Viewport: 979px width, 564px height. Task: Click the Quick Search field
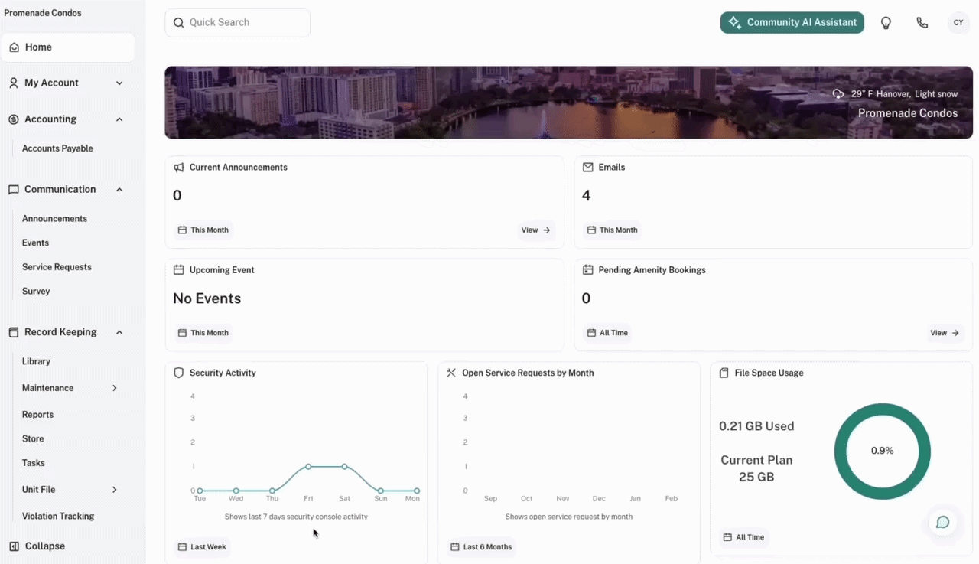point(237,23)
